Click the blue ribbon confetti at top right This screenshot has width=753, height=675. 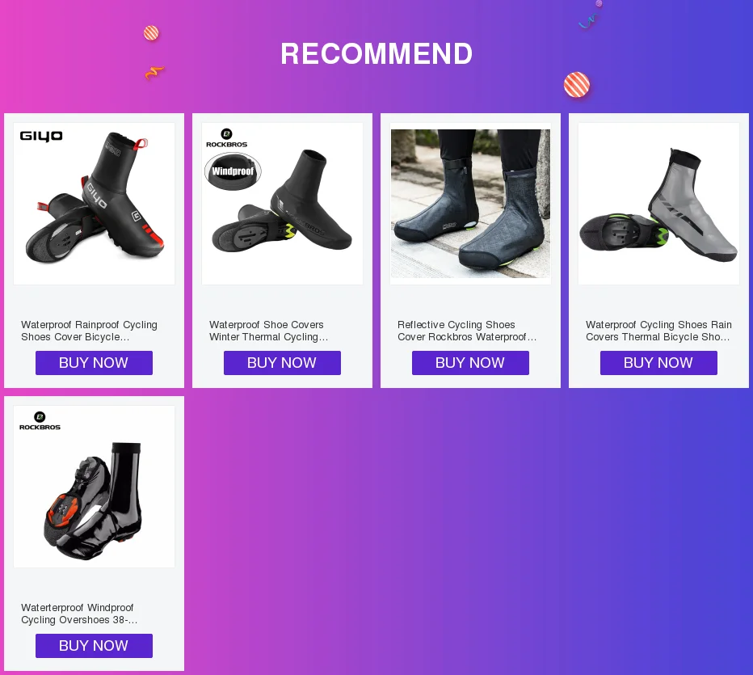[588, 21]
